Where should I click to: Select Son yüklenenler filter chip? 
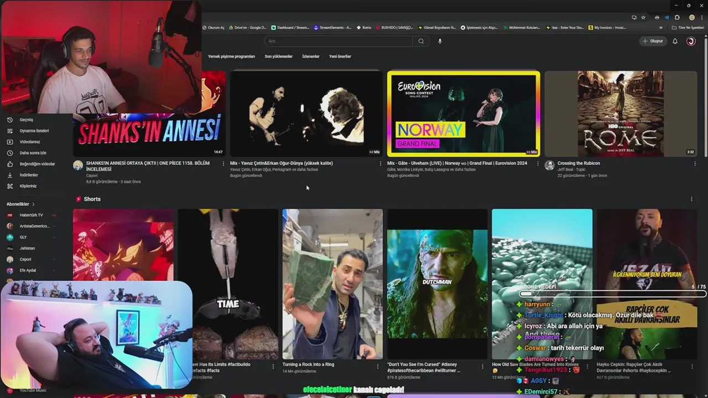click(x=278, y=56)
